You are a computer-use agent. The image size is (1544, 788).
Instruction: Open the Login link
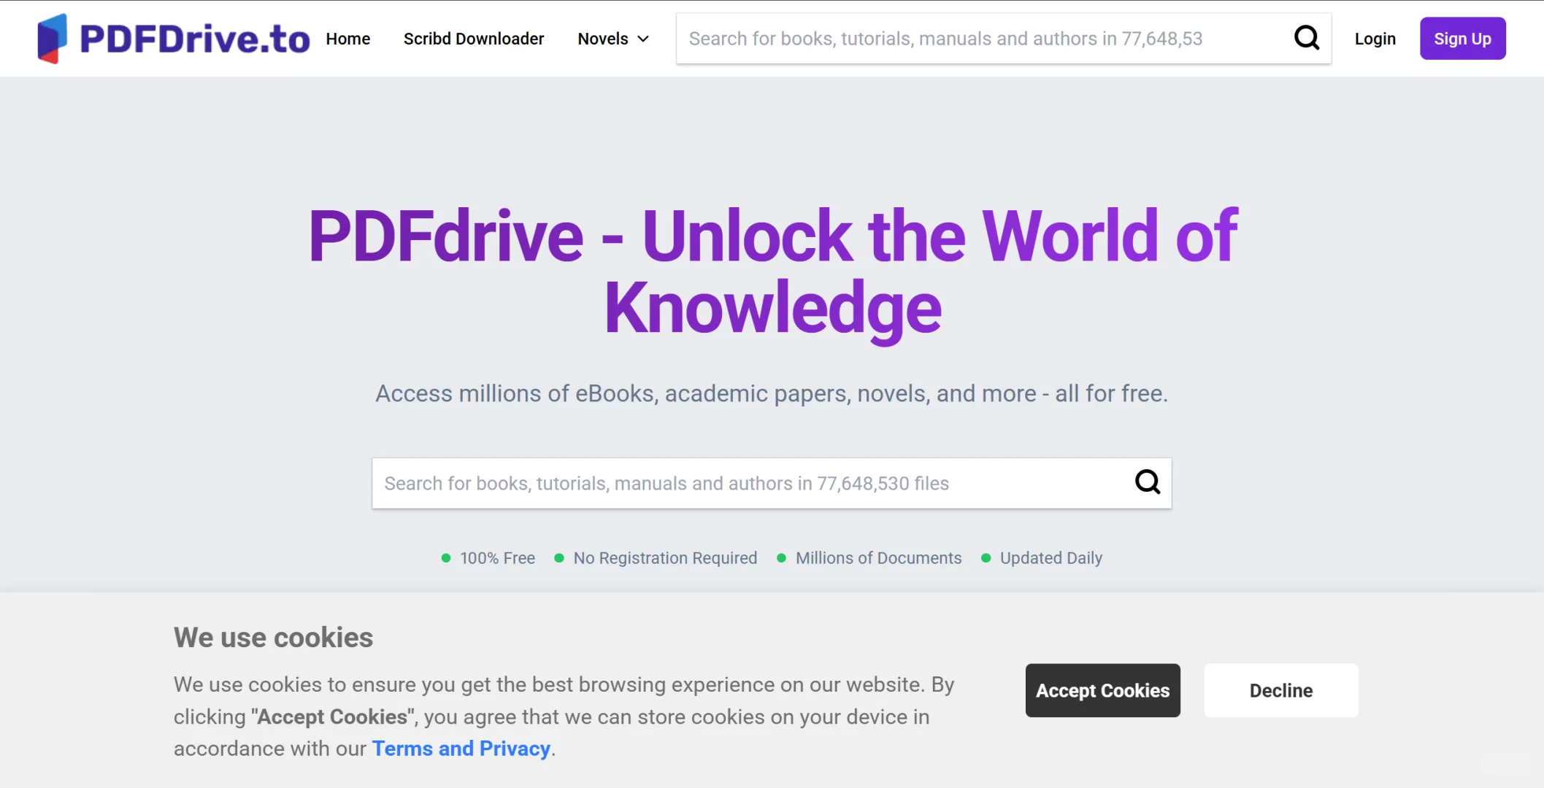(1375, 39)
